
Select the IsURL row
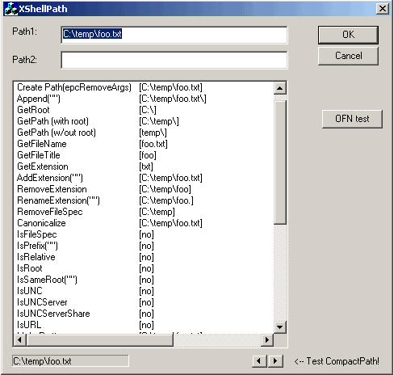pos(144,325)
